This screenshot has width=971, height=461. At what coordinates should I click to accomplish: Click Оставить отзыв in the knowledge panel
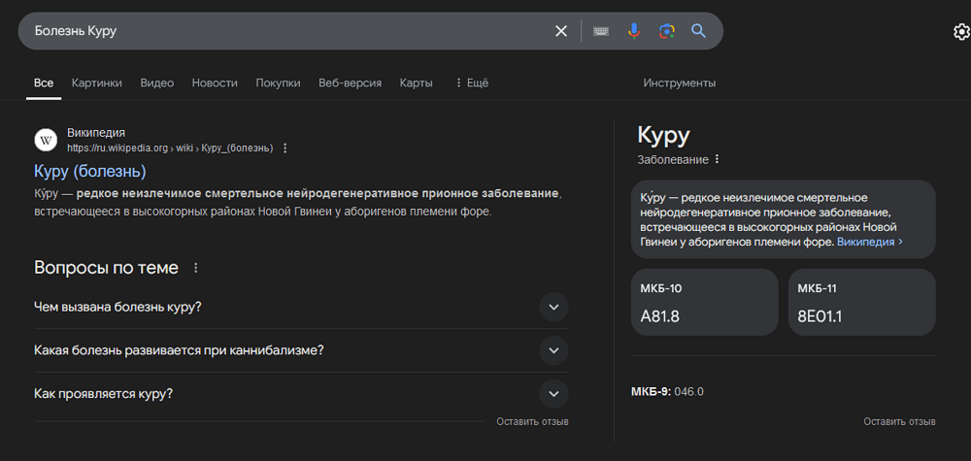click(899, 422)
